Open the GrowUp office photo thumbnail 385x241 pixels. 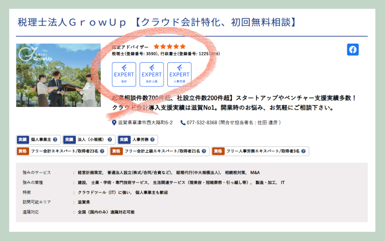[59, 75]
